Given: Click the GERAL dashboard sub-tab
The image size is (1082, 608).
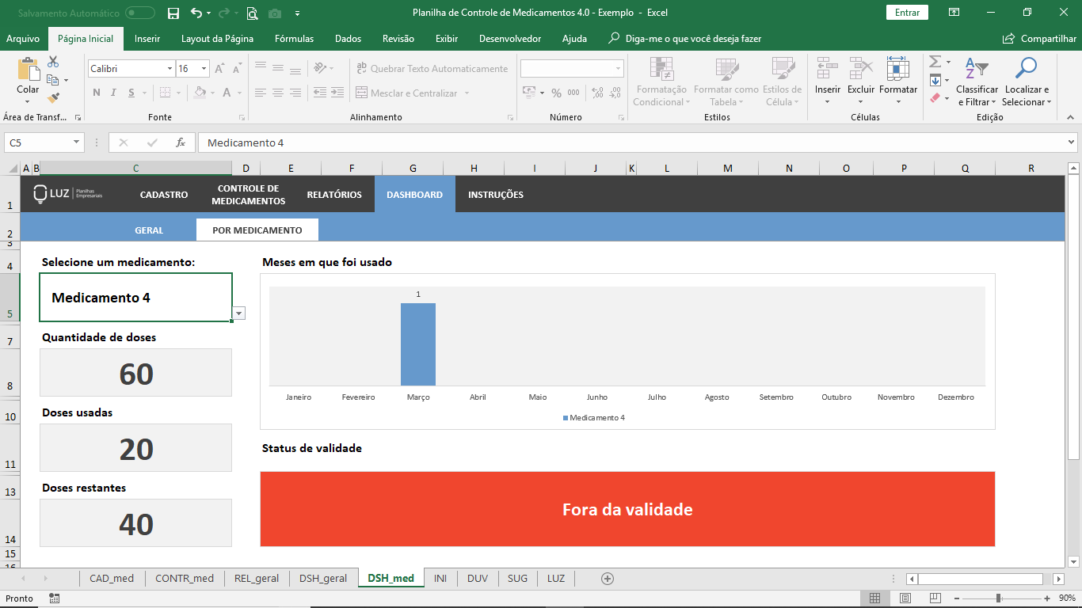Looking at the screenshot, I should pyautogui.click(x=149, y=230).
